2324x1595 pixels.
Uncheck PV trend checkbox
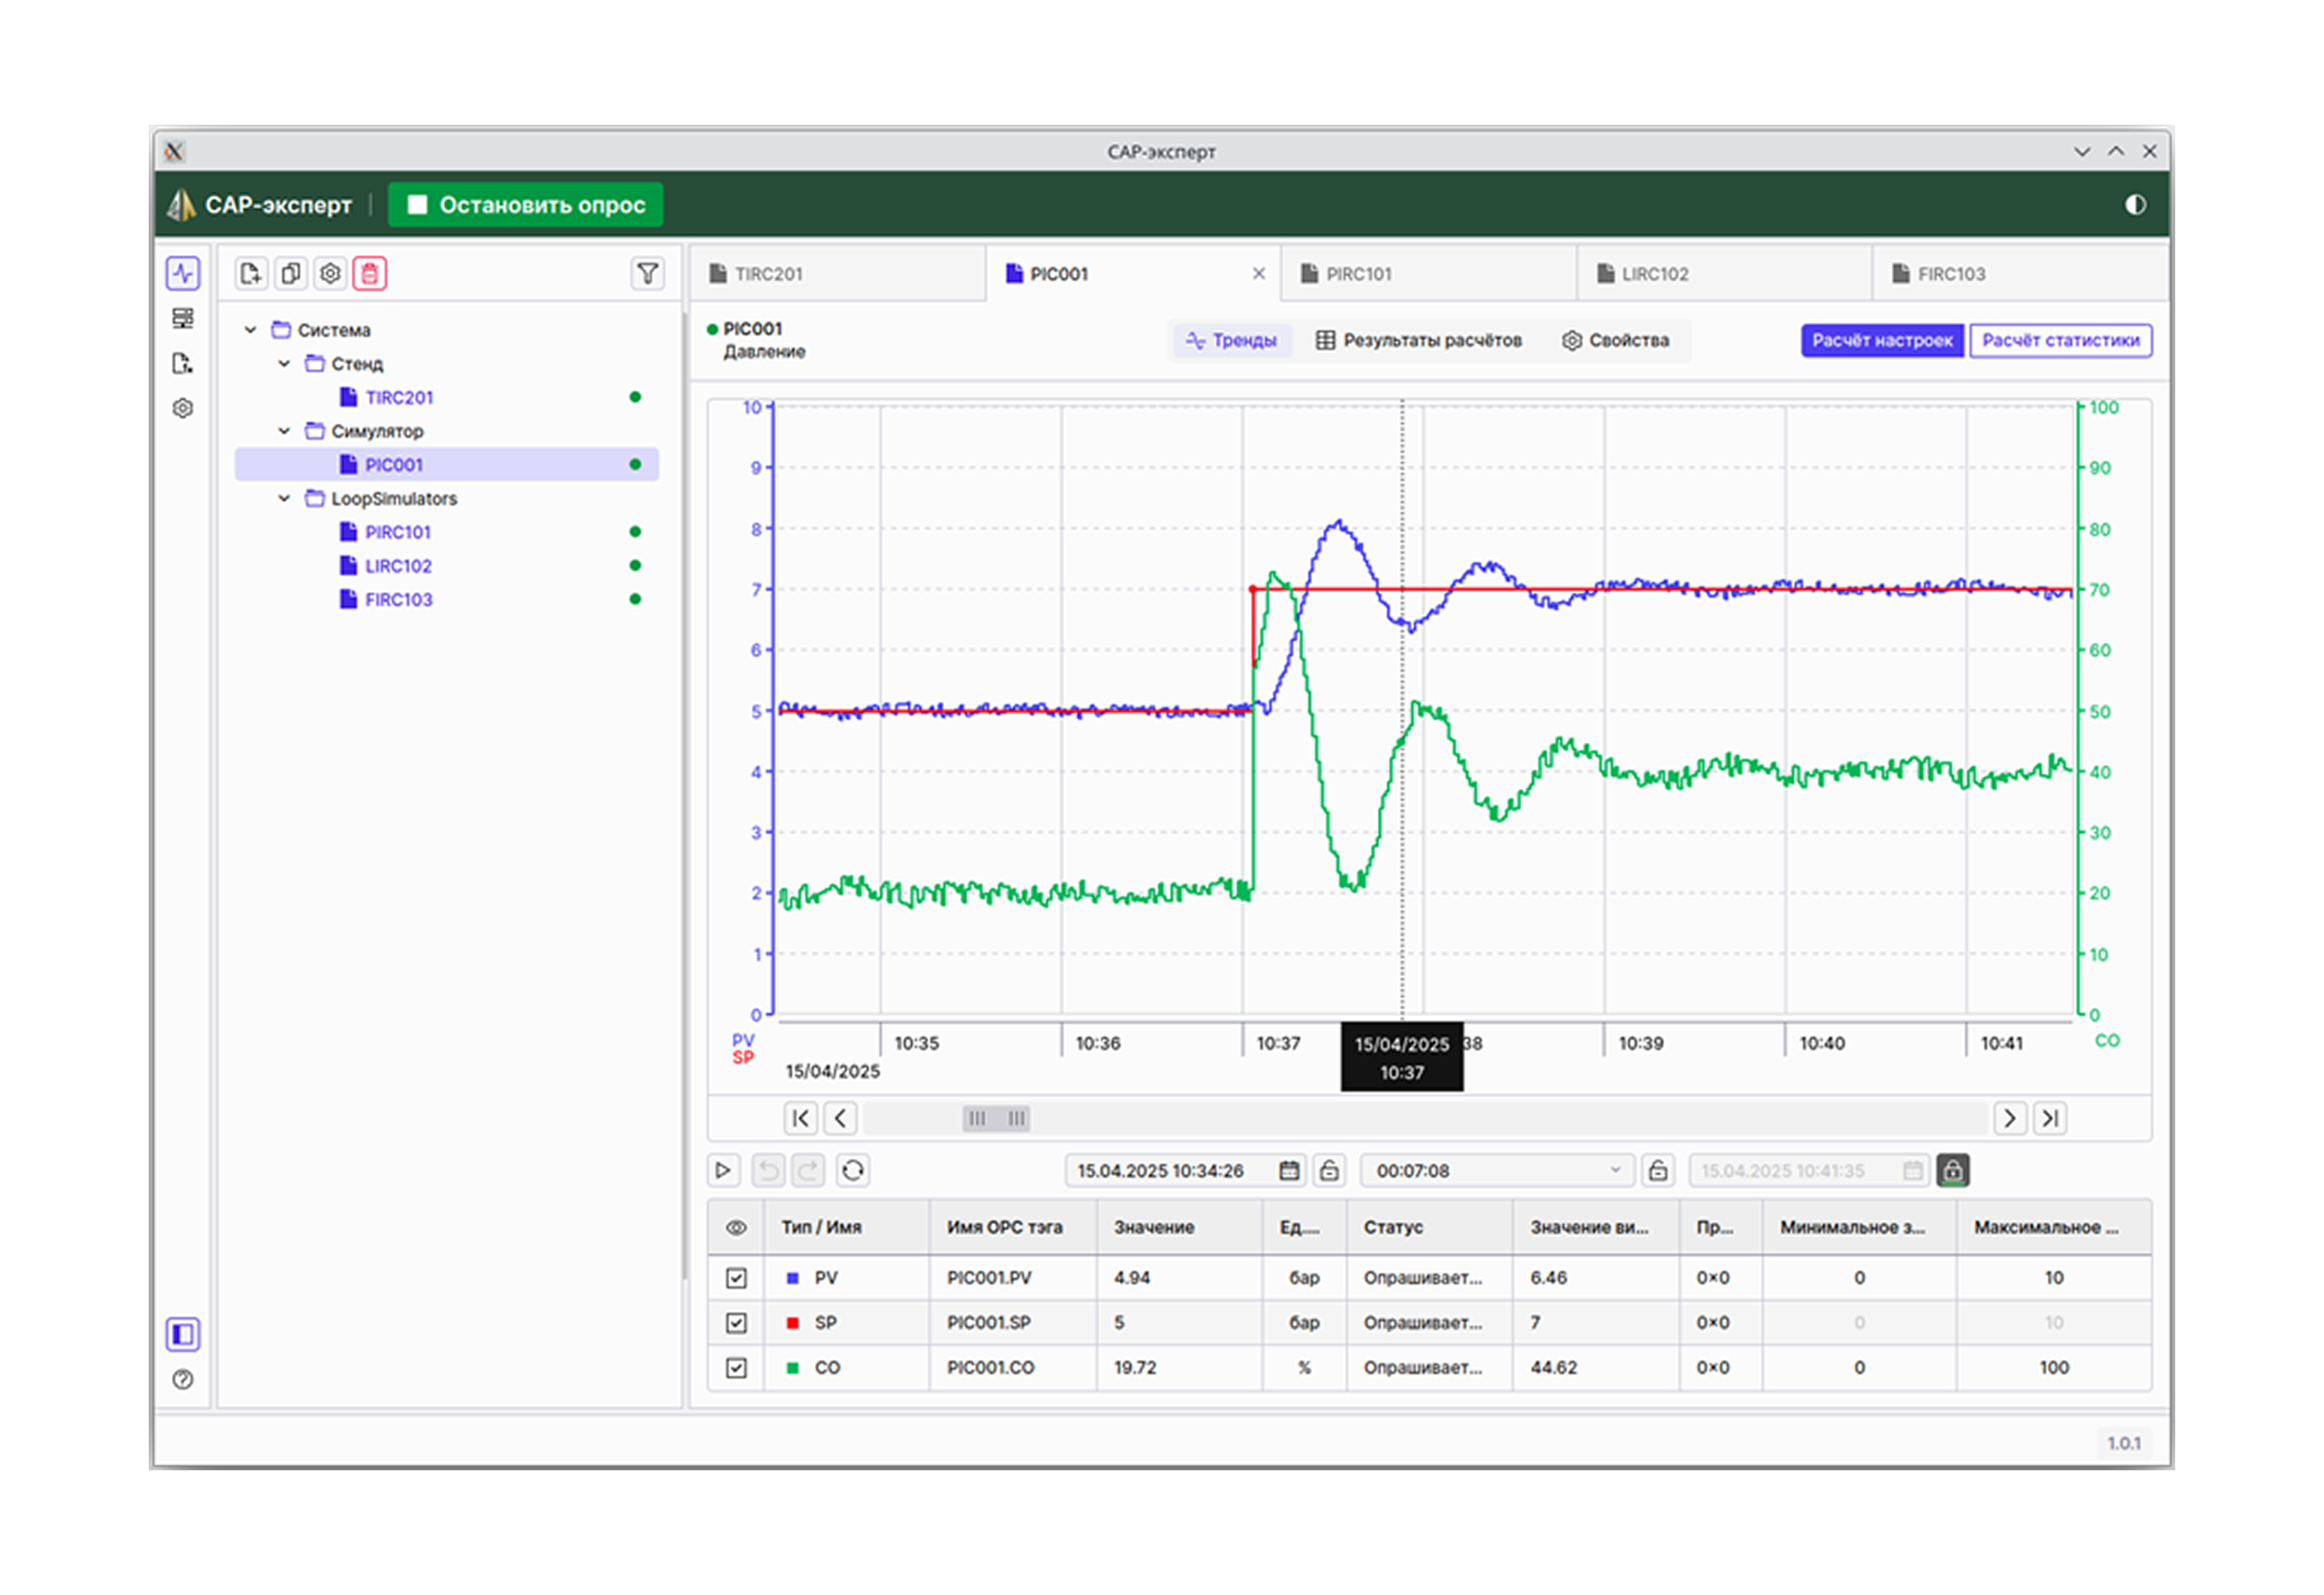click(x=736, y=1278)
